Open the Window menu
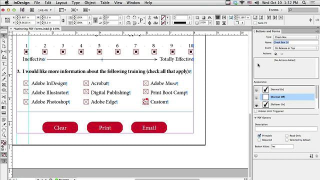The width and height of the screenshot is (320, 180). [133, 2]
